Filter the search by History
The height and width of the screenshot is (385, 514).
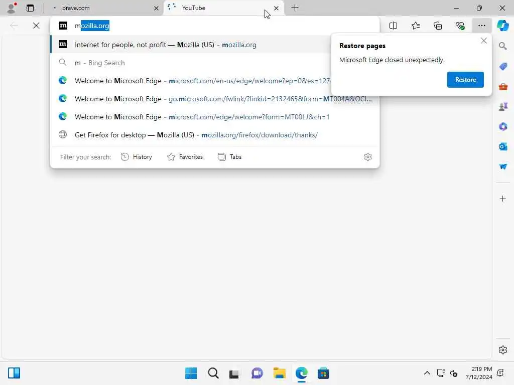(137, 157)
